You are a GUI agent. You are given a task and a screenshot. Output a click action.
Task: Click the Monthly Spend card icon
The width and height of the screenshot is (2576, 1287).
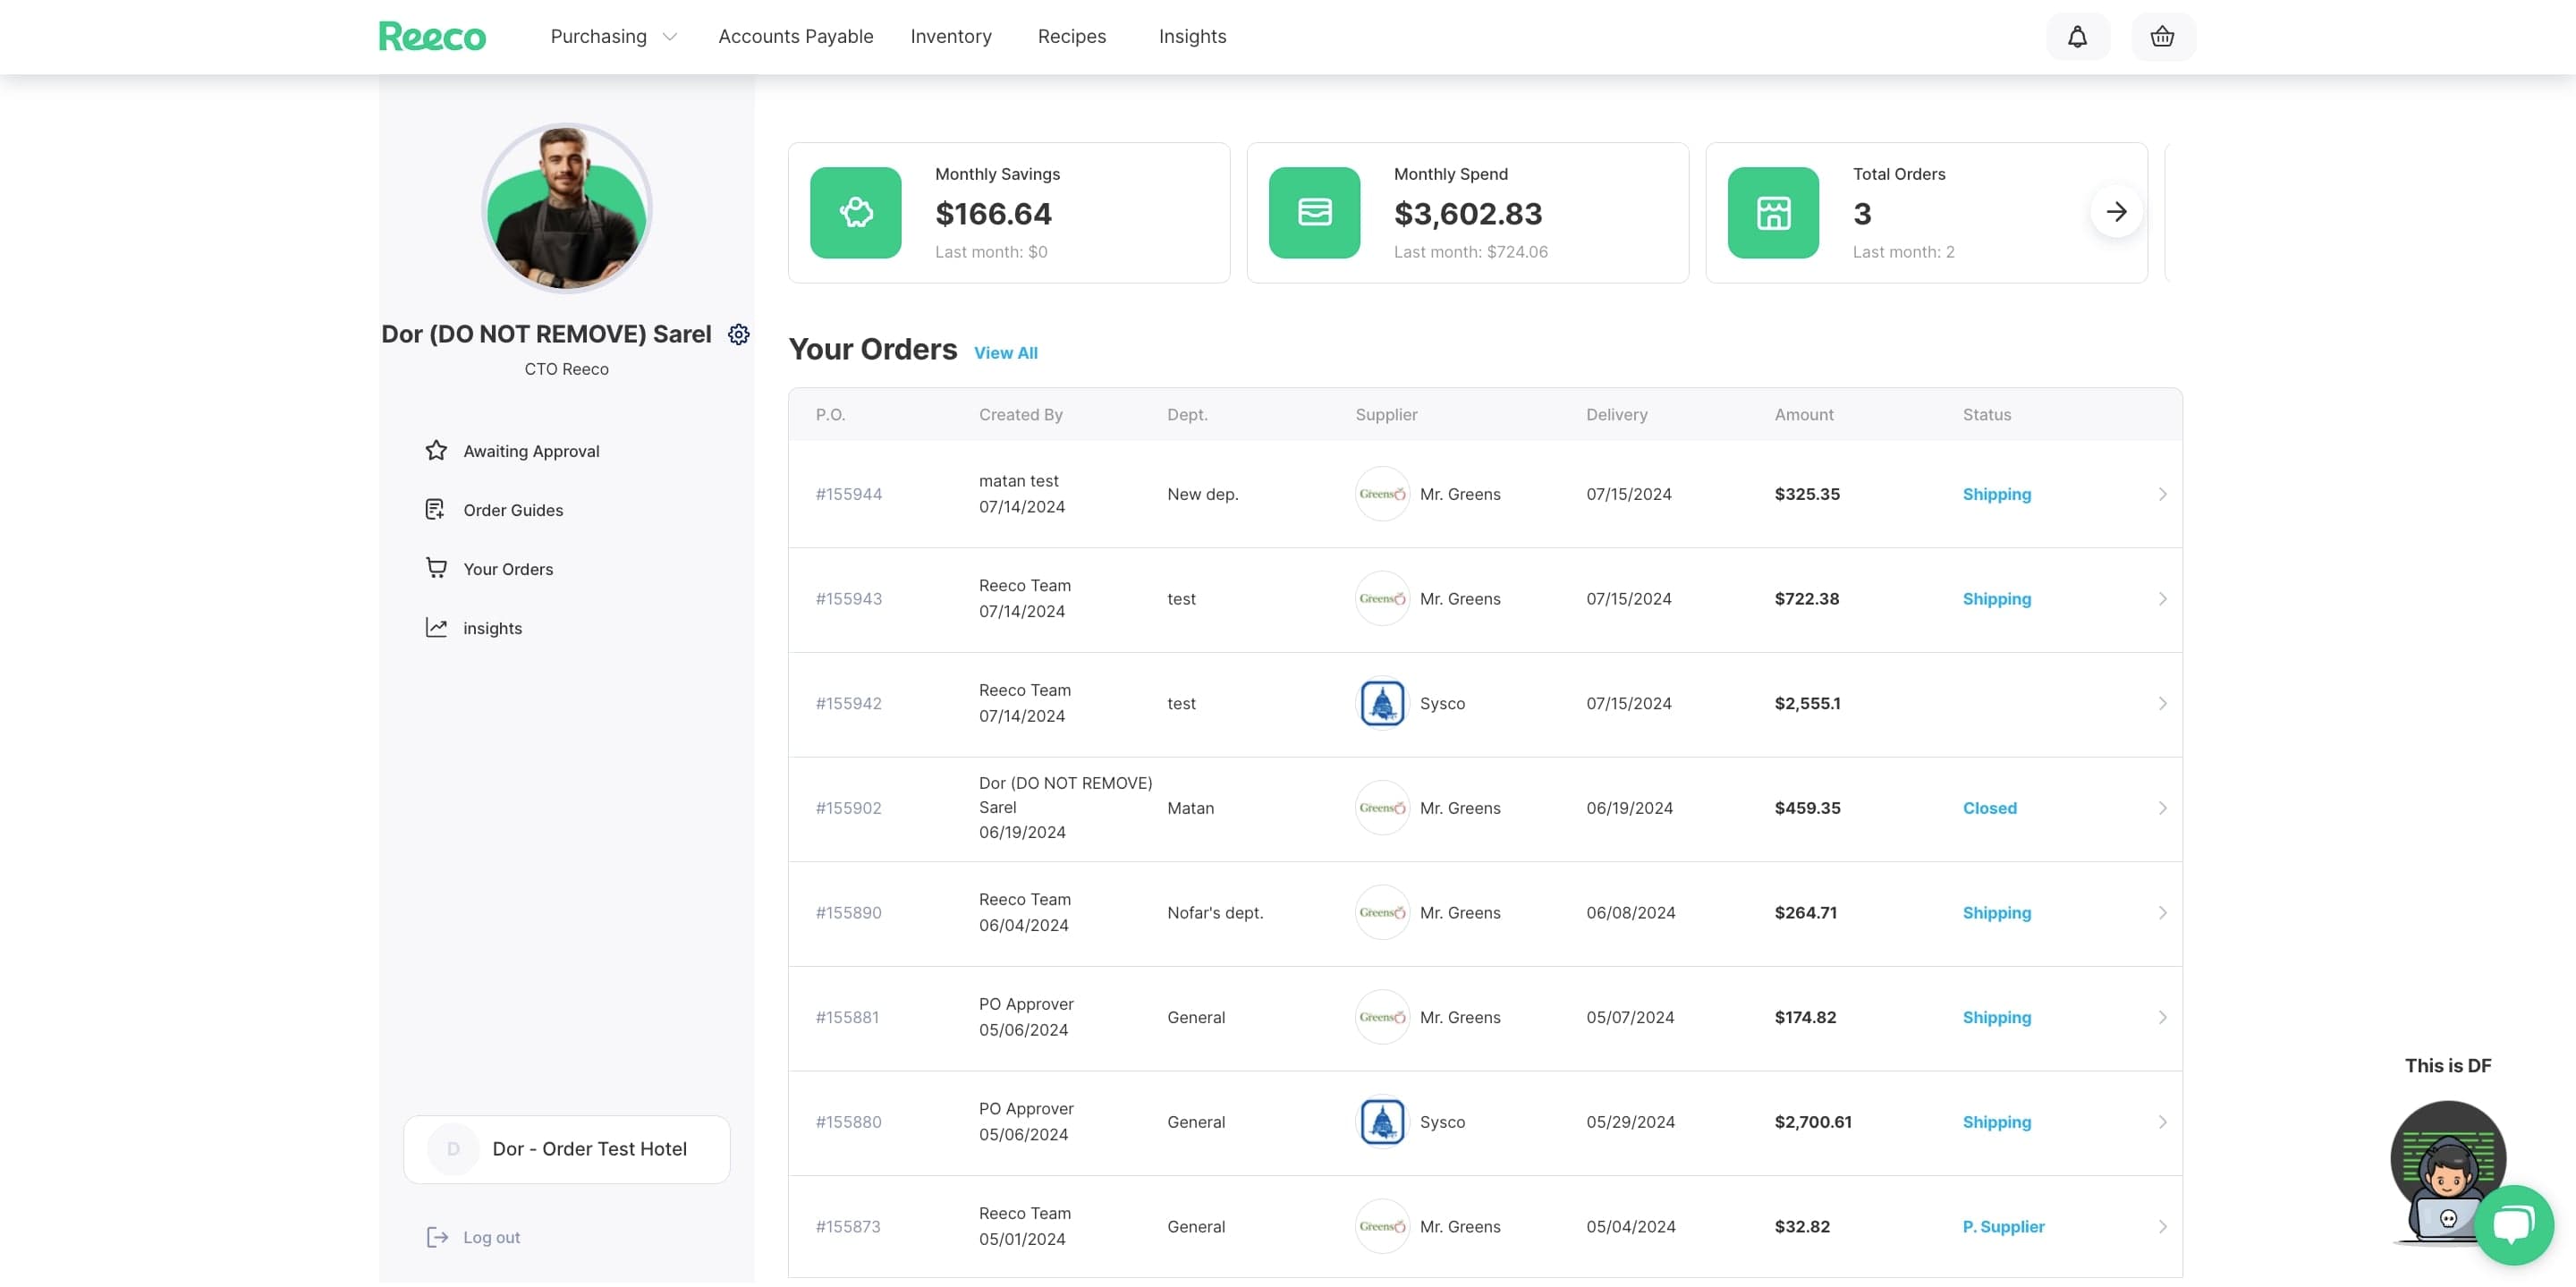[1314, 213]
